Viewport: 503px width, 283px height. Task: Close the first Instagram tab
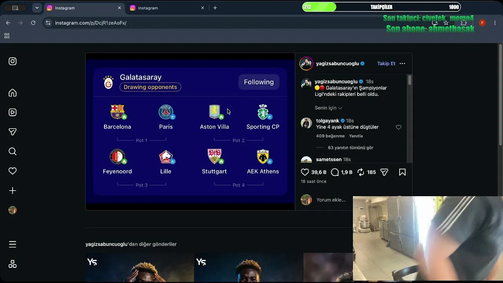tap(119, 8)
